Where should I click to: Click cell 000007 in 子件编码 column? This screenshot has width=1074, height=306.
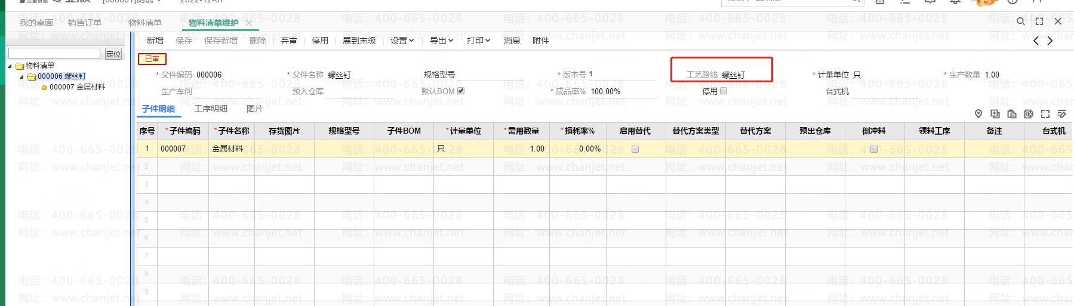tap(183, 149)
